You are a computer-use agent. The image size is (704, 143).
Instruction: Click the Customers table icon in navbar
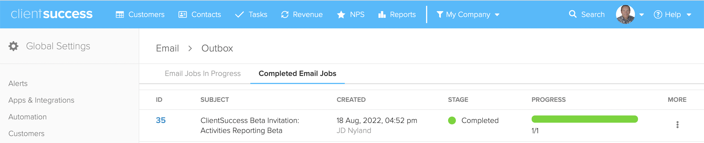pyautogui.click(x=120, y=14)
